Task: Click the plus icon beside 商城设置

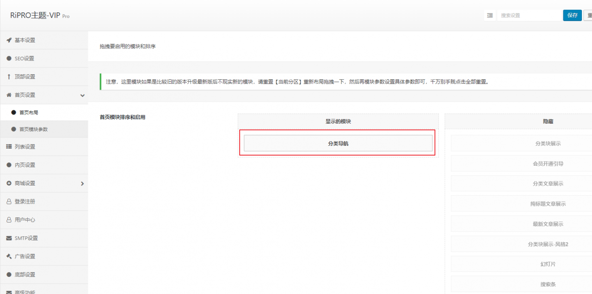Action: click(x=8, y=183)
